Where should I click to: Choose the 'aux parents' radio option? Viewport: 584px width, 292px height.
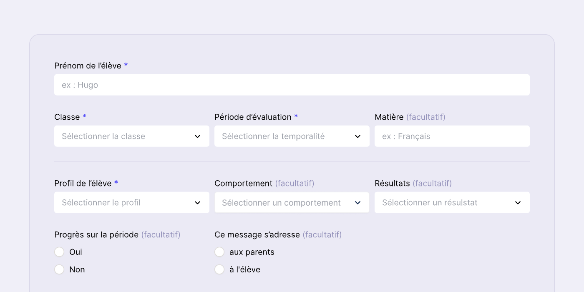point(219,252)
